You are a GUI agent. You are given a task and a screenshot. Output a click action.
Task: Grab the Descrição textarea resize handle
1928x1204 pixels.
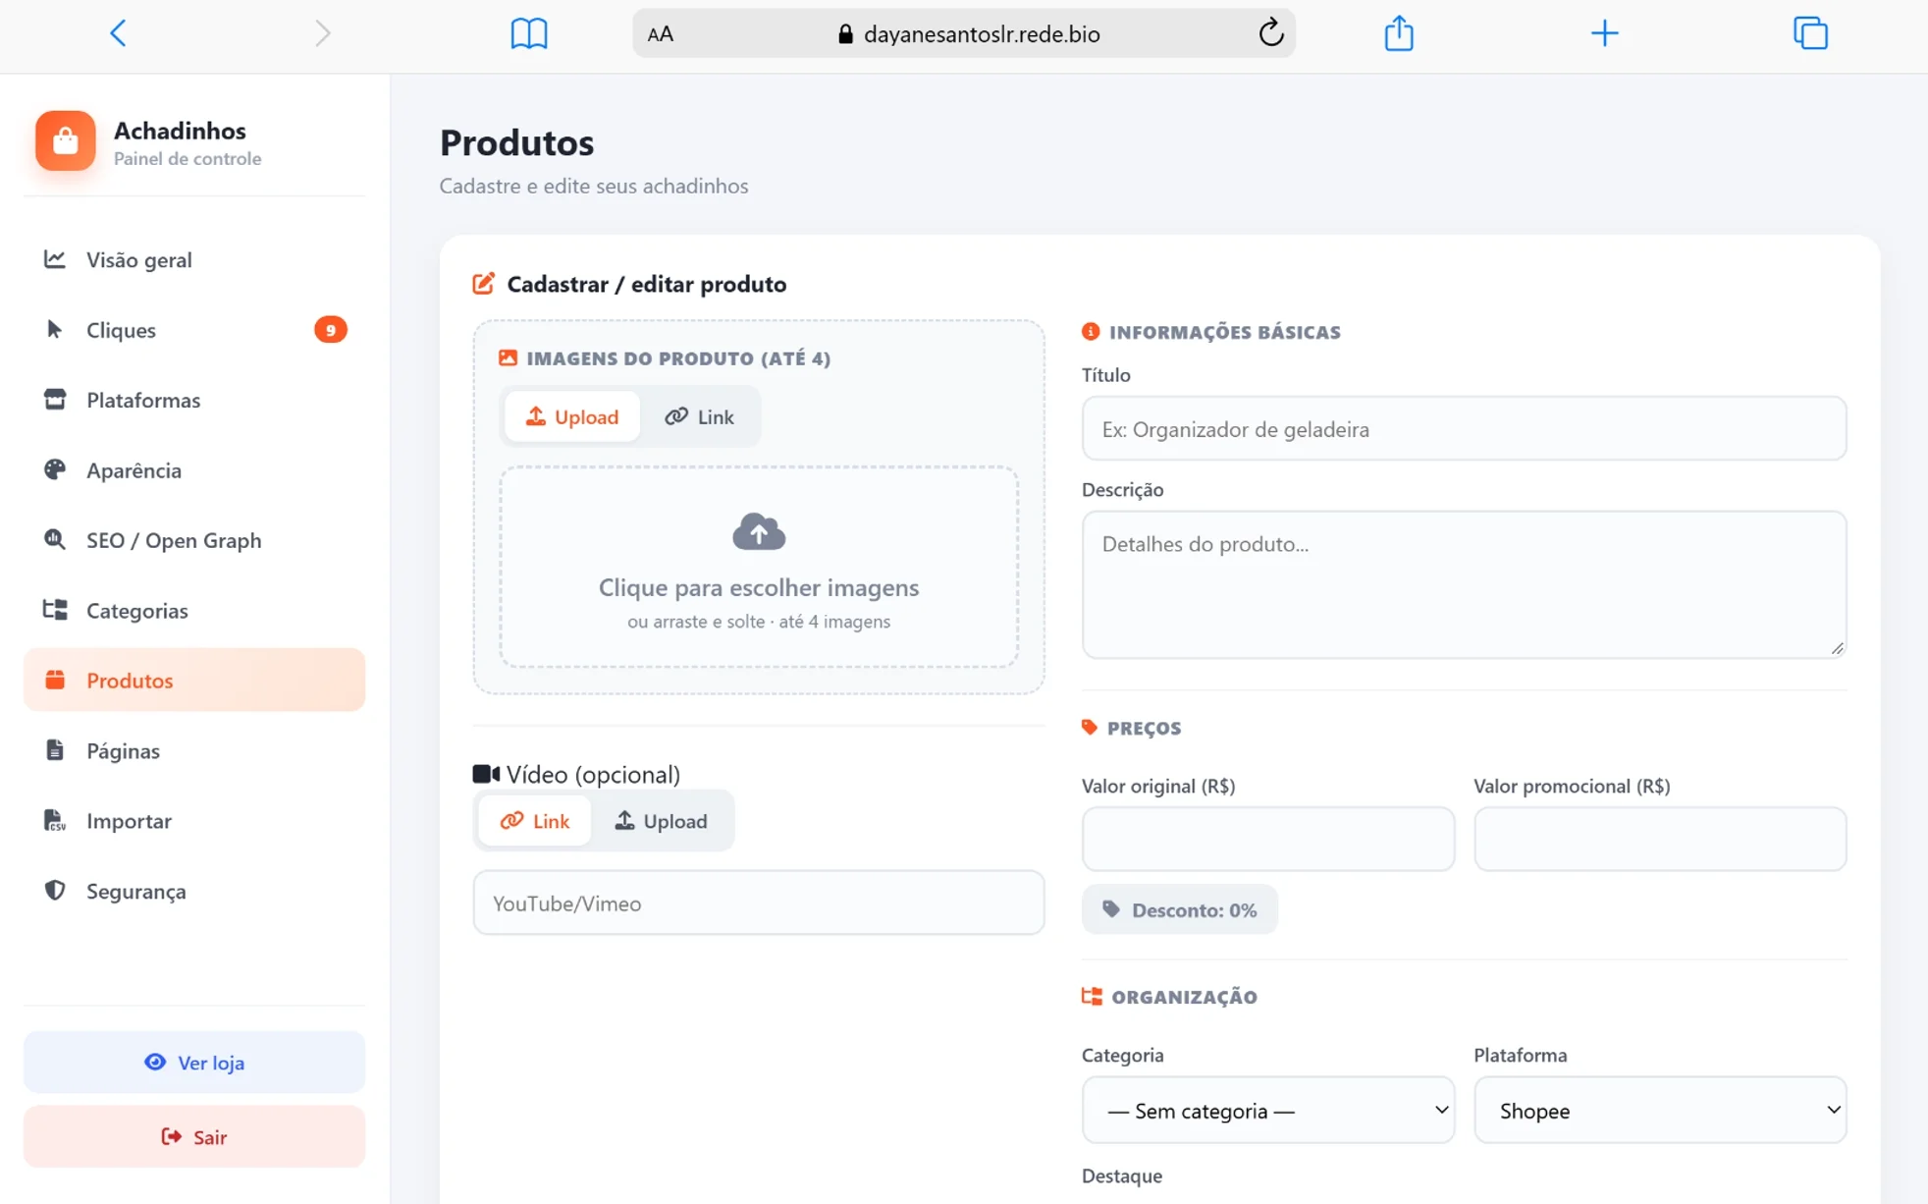1837,648
